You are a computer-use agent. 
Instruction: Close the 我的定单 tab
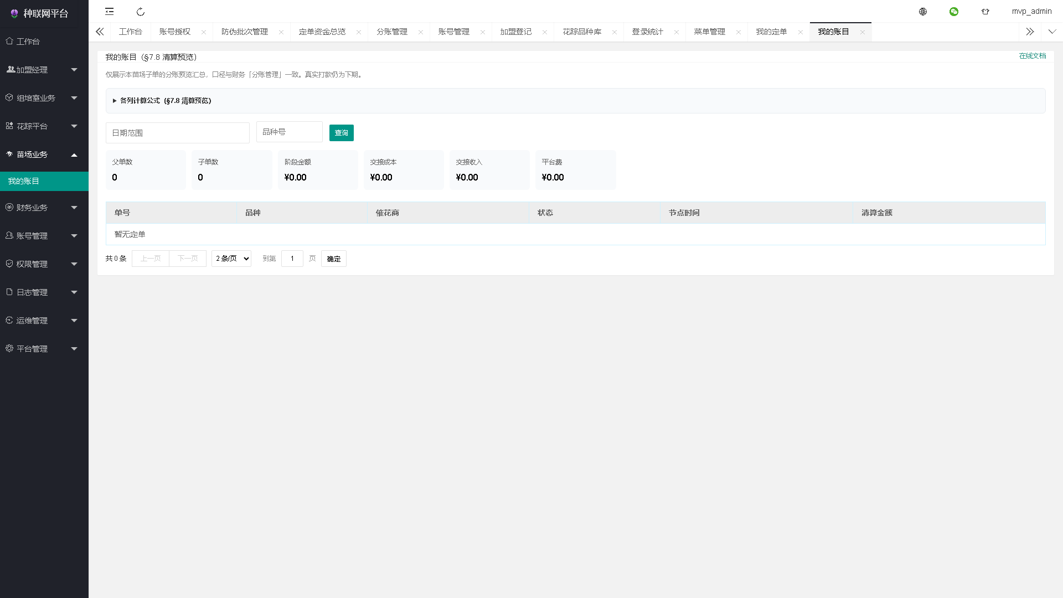801,32
